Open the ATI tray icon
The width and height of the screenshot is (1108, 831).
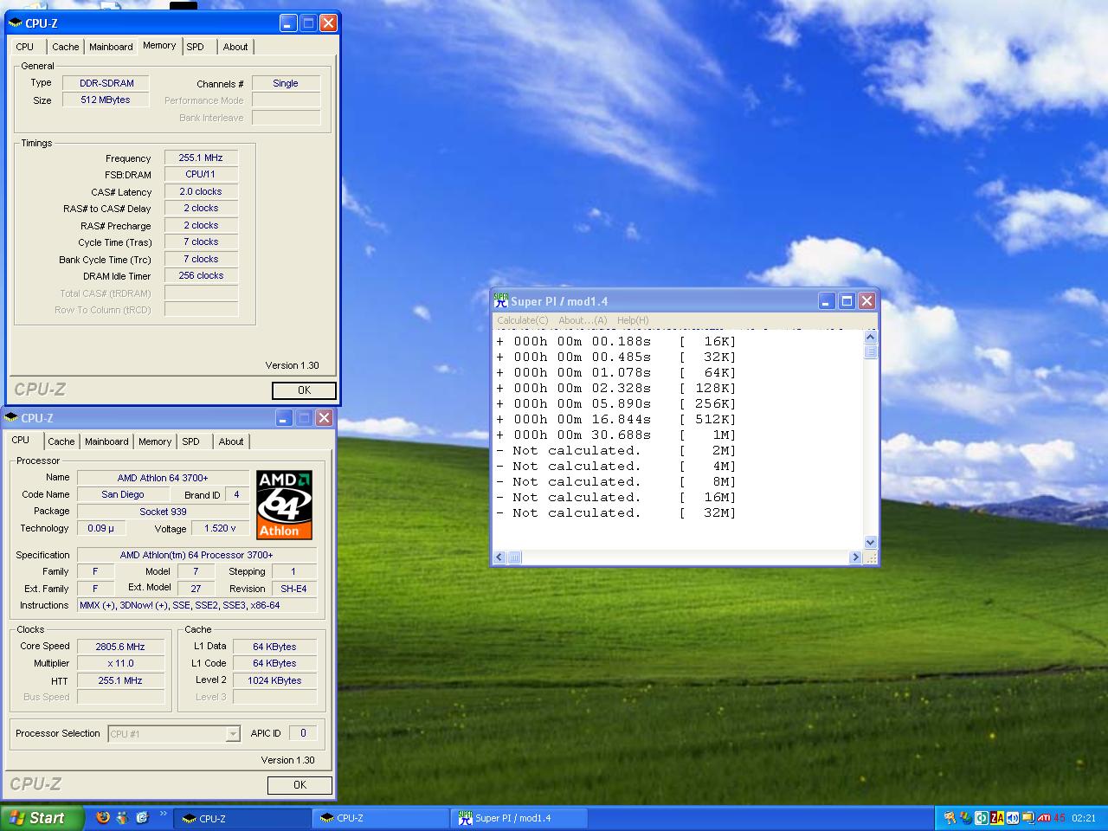click(x=1044, y=818)
